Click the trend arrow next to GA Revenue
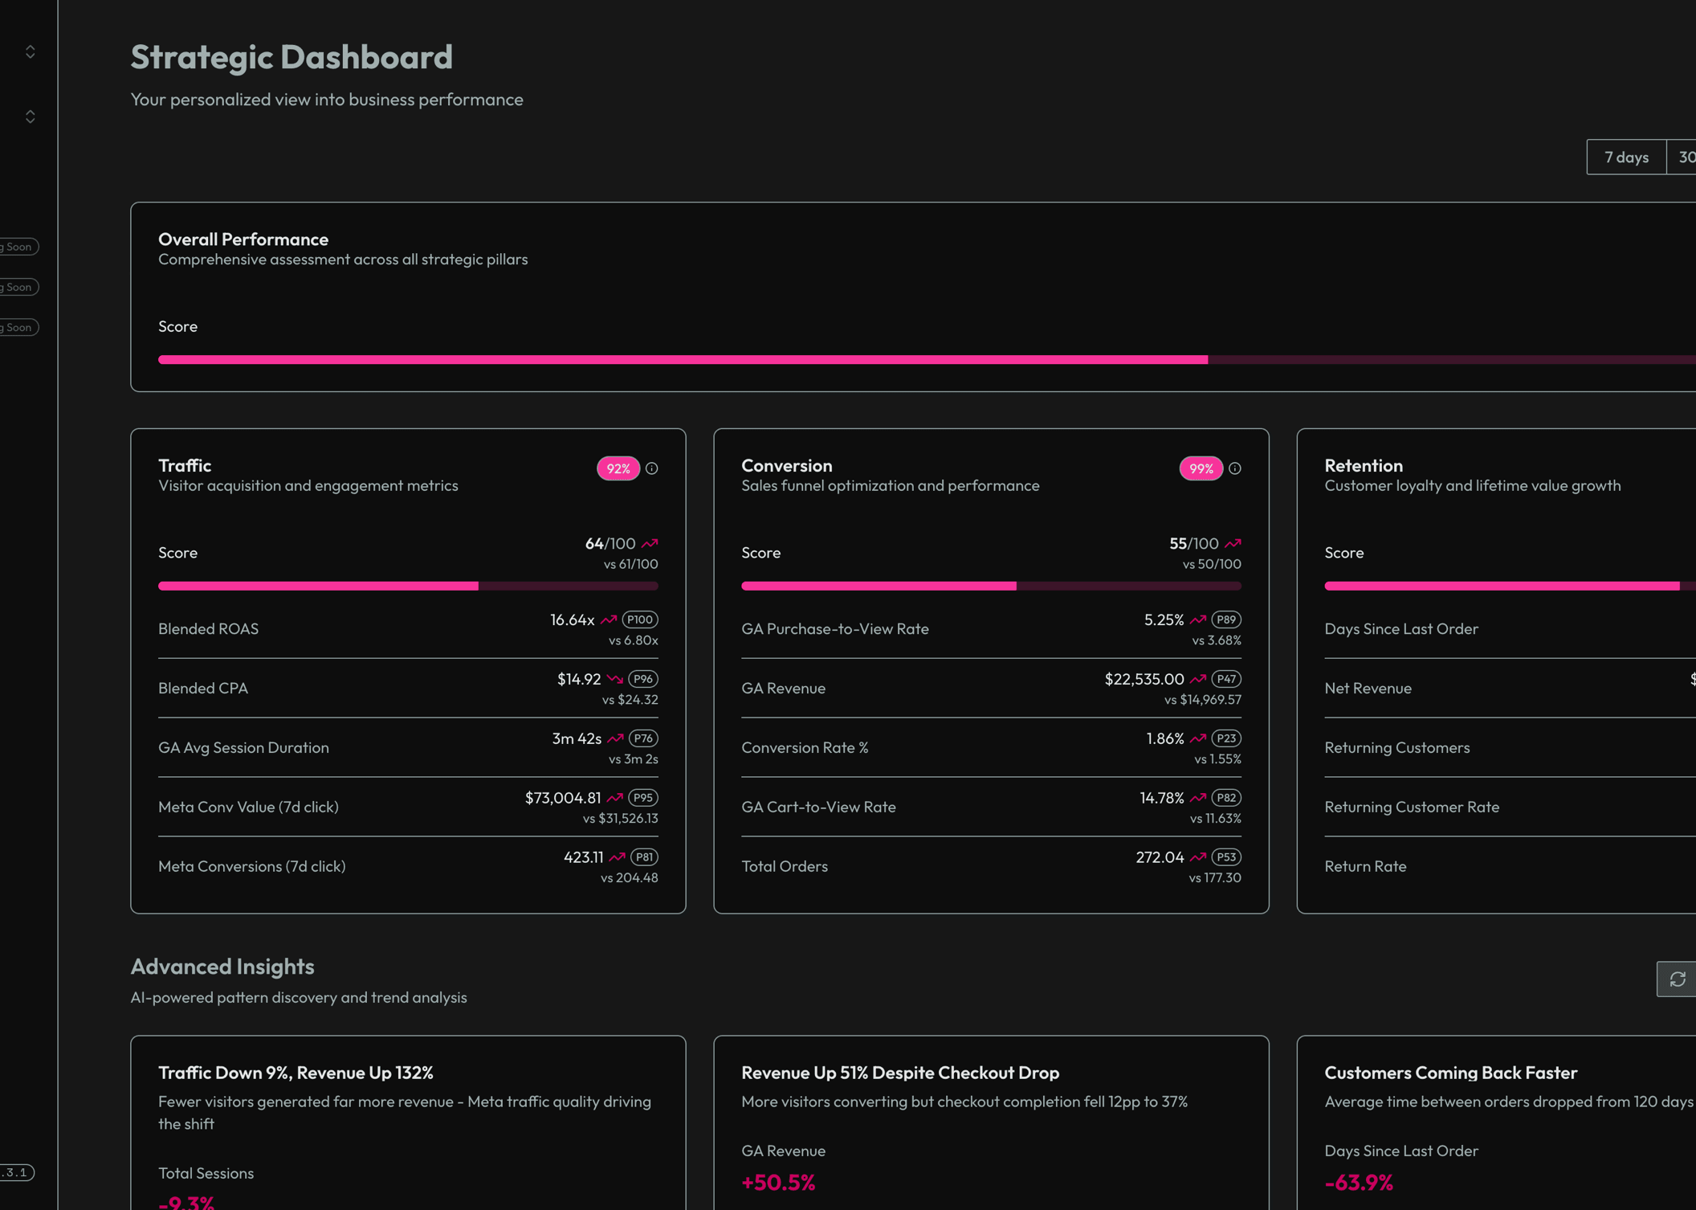The image size is (1696, 1210). [1197, 678]
